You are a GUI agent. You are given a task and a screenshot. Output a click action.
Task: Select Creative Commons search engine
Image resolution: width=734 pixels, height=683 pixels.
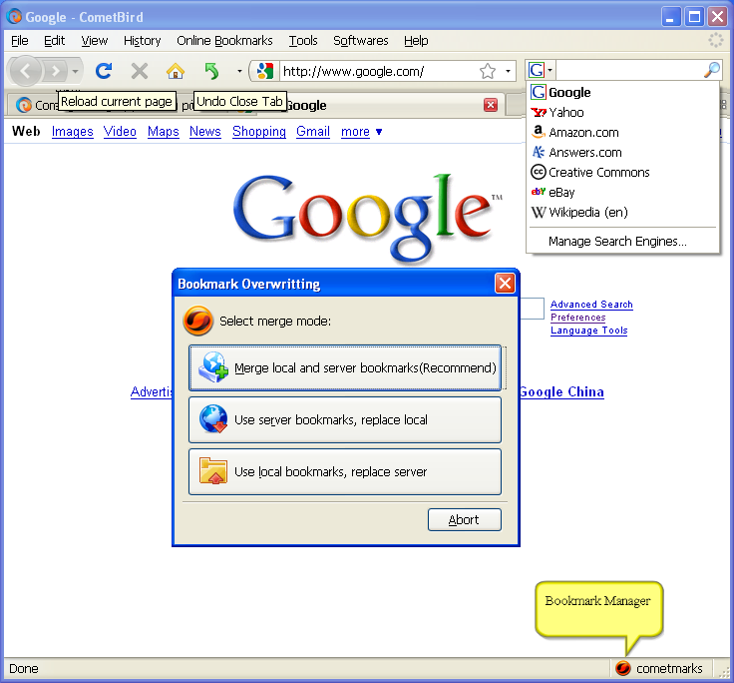pyautogui.click(x=622, y=173)
